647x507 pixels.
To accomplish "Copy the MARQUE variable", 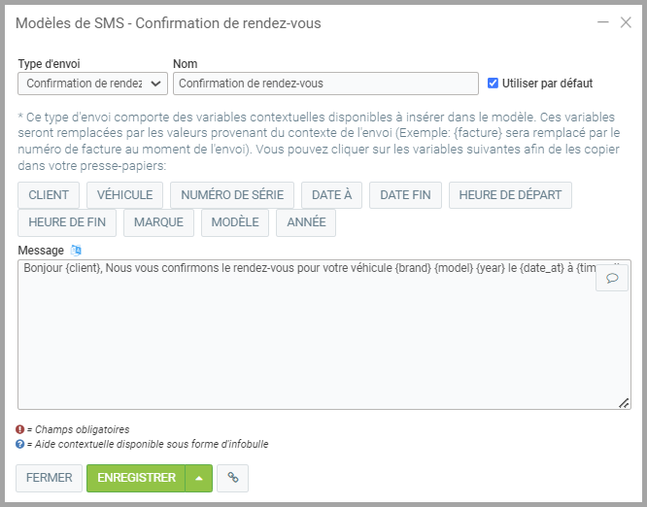I will (159, 222).
